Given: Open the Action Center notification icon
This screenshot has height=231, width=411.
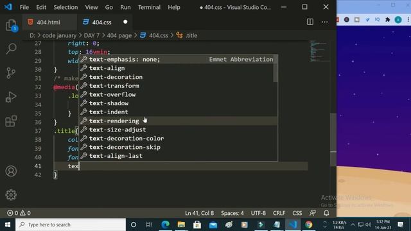Looking at the screenshot, I should point(400,225).
